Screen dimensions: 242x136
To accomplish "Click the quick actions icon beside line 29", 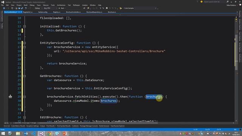I will (10, 96).
